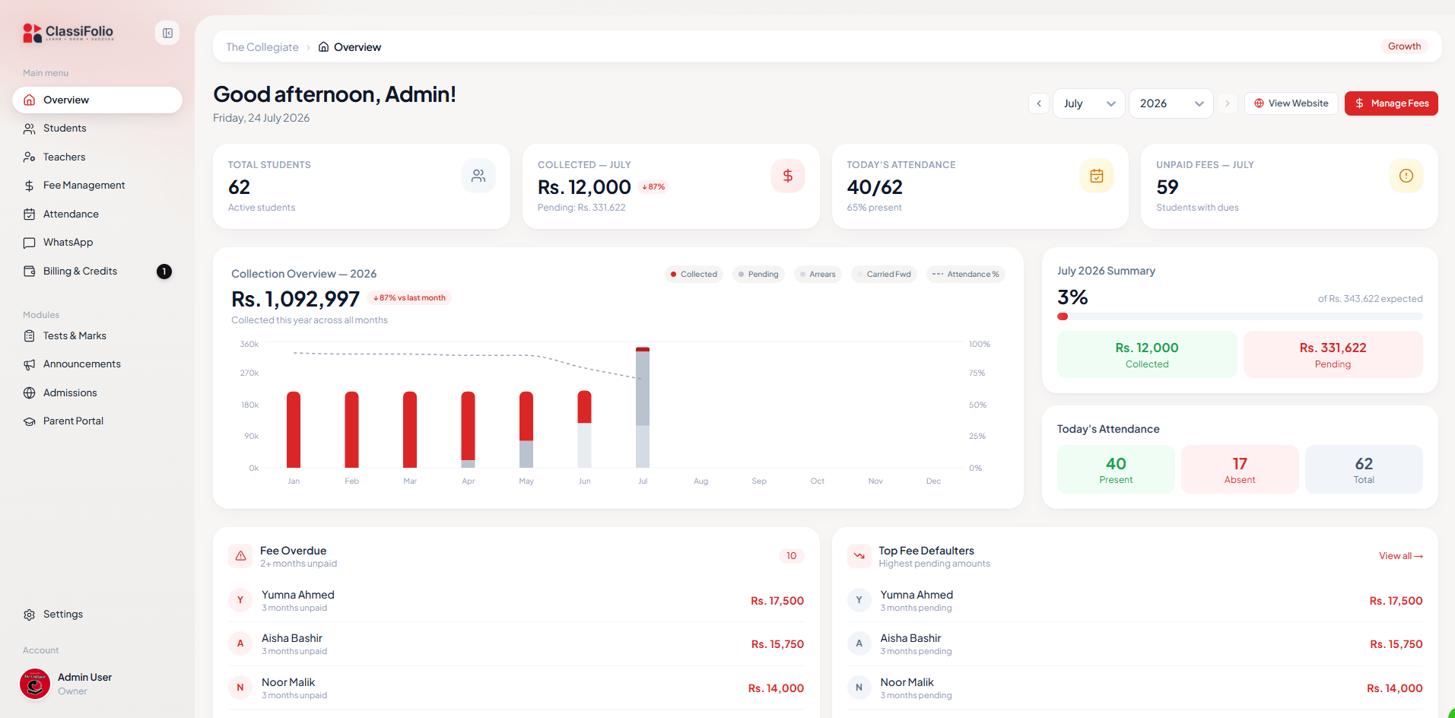Click the Fee Management dollar icon
Viewport: 1455px width, 718px height.
click(x=30, y=186)
